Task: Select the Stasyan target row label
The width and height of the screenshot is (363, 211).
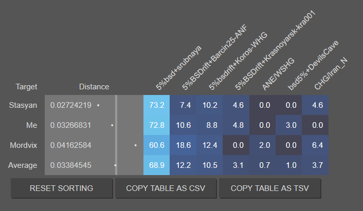Action: (x=23, y=105)
